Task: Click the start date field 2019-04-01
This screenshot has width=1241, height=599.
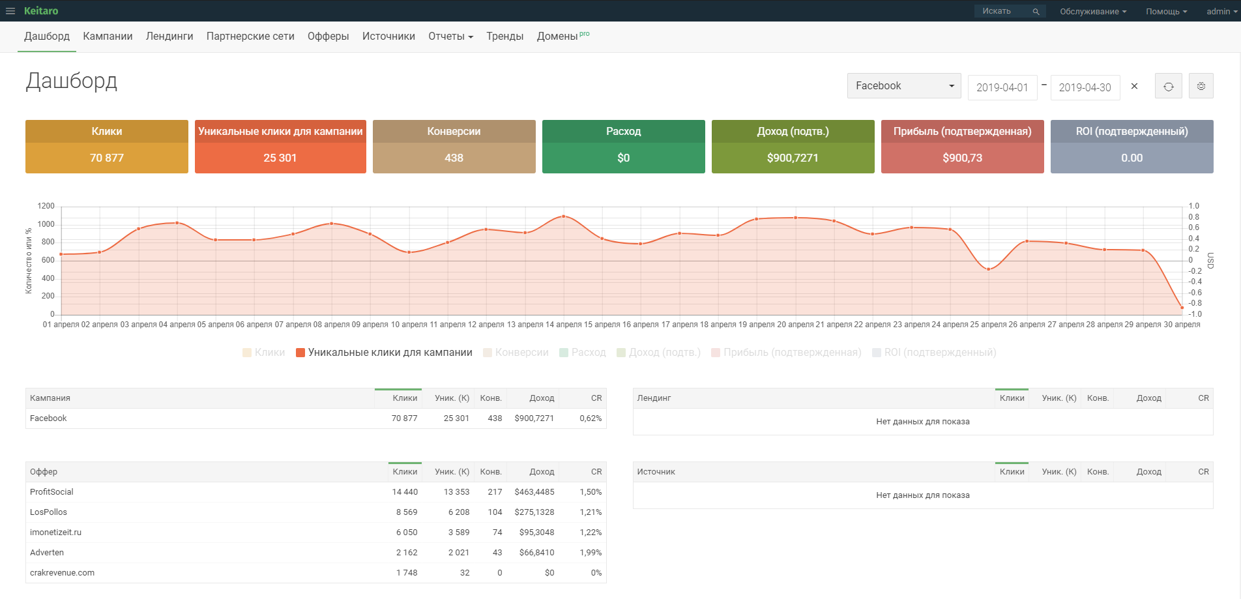Action: 1002,87
